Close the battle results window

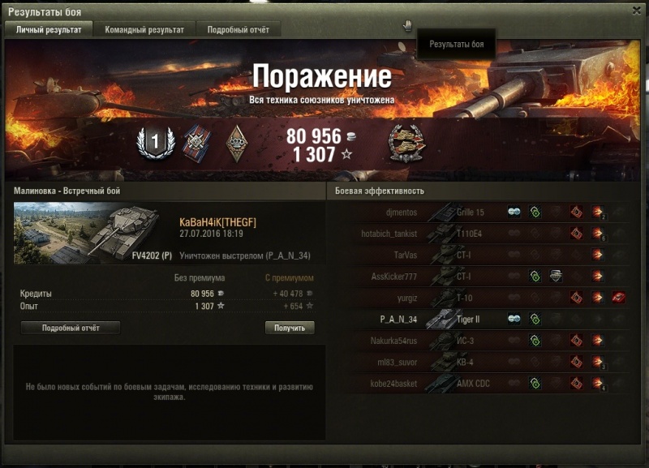(637, 11)
